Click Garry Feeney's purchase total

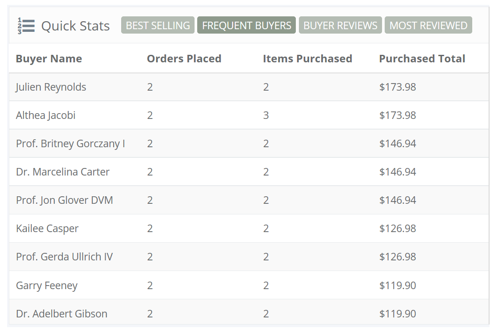pos(397,285)
